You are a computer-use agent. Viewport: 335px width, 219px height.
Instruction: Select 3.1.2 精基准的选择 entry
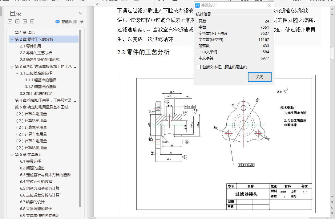41,87
